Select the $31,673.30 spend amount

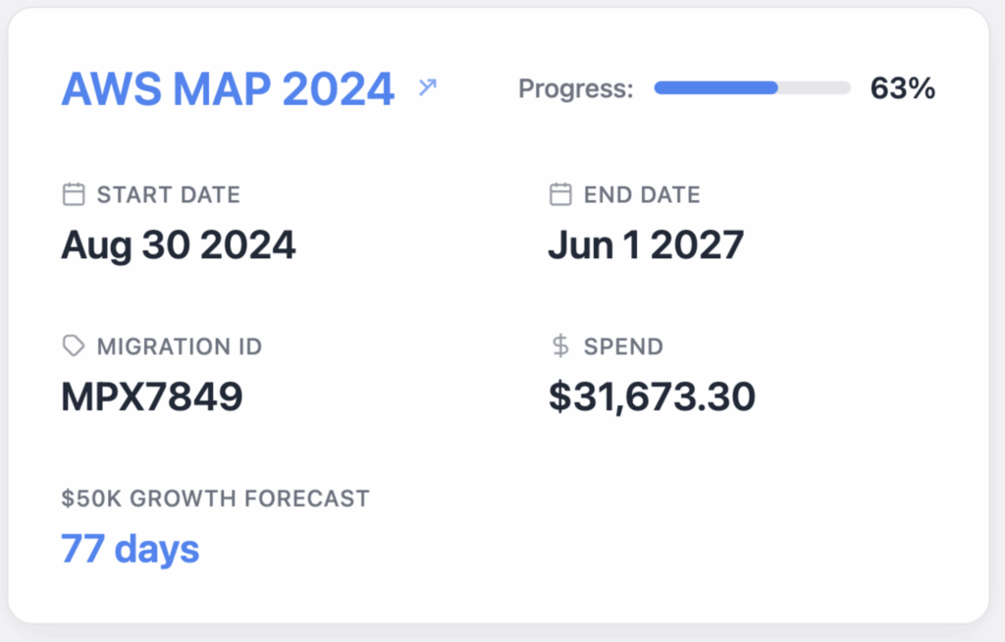(x=652, y=397)
